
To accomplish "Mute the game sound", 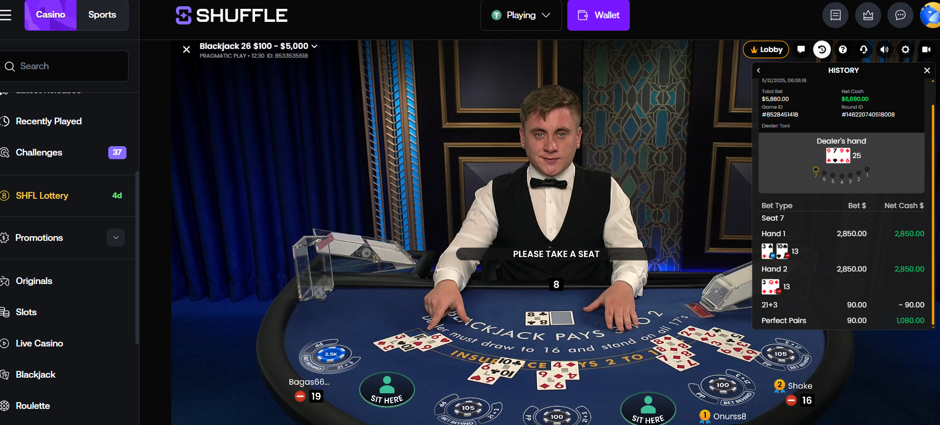I will tap(884, 49).
